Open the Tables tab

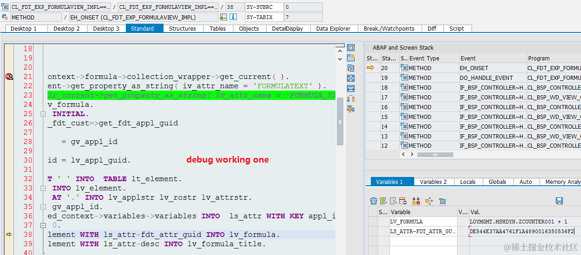click(x=218, y=28)
